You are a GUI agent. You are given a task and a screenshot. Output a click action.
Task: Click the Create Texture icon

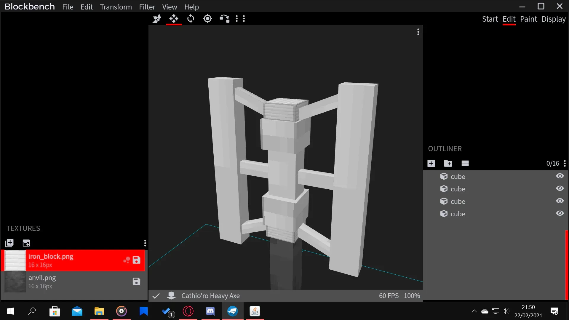[x=26, y=243]
